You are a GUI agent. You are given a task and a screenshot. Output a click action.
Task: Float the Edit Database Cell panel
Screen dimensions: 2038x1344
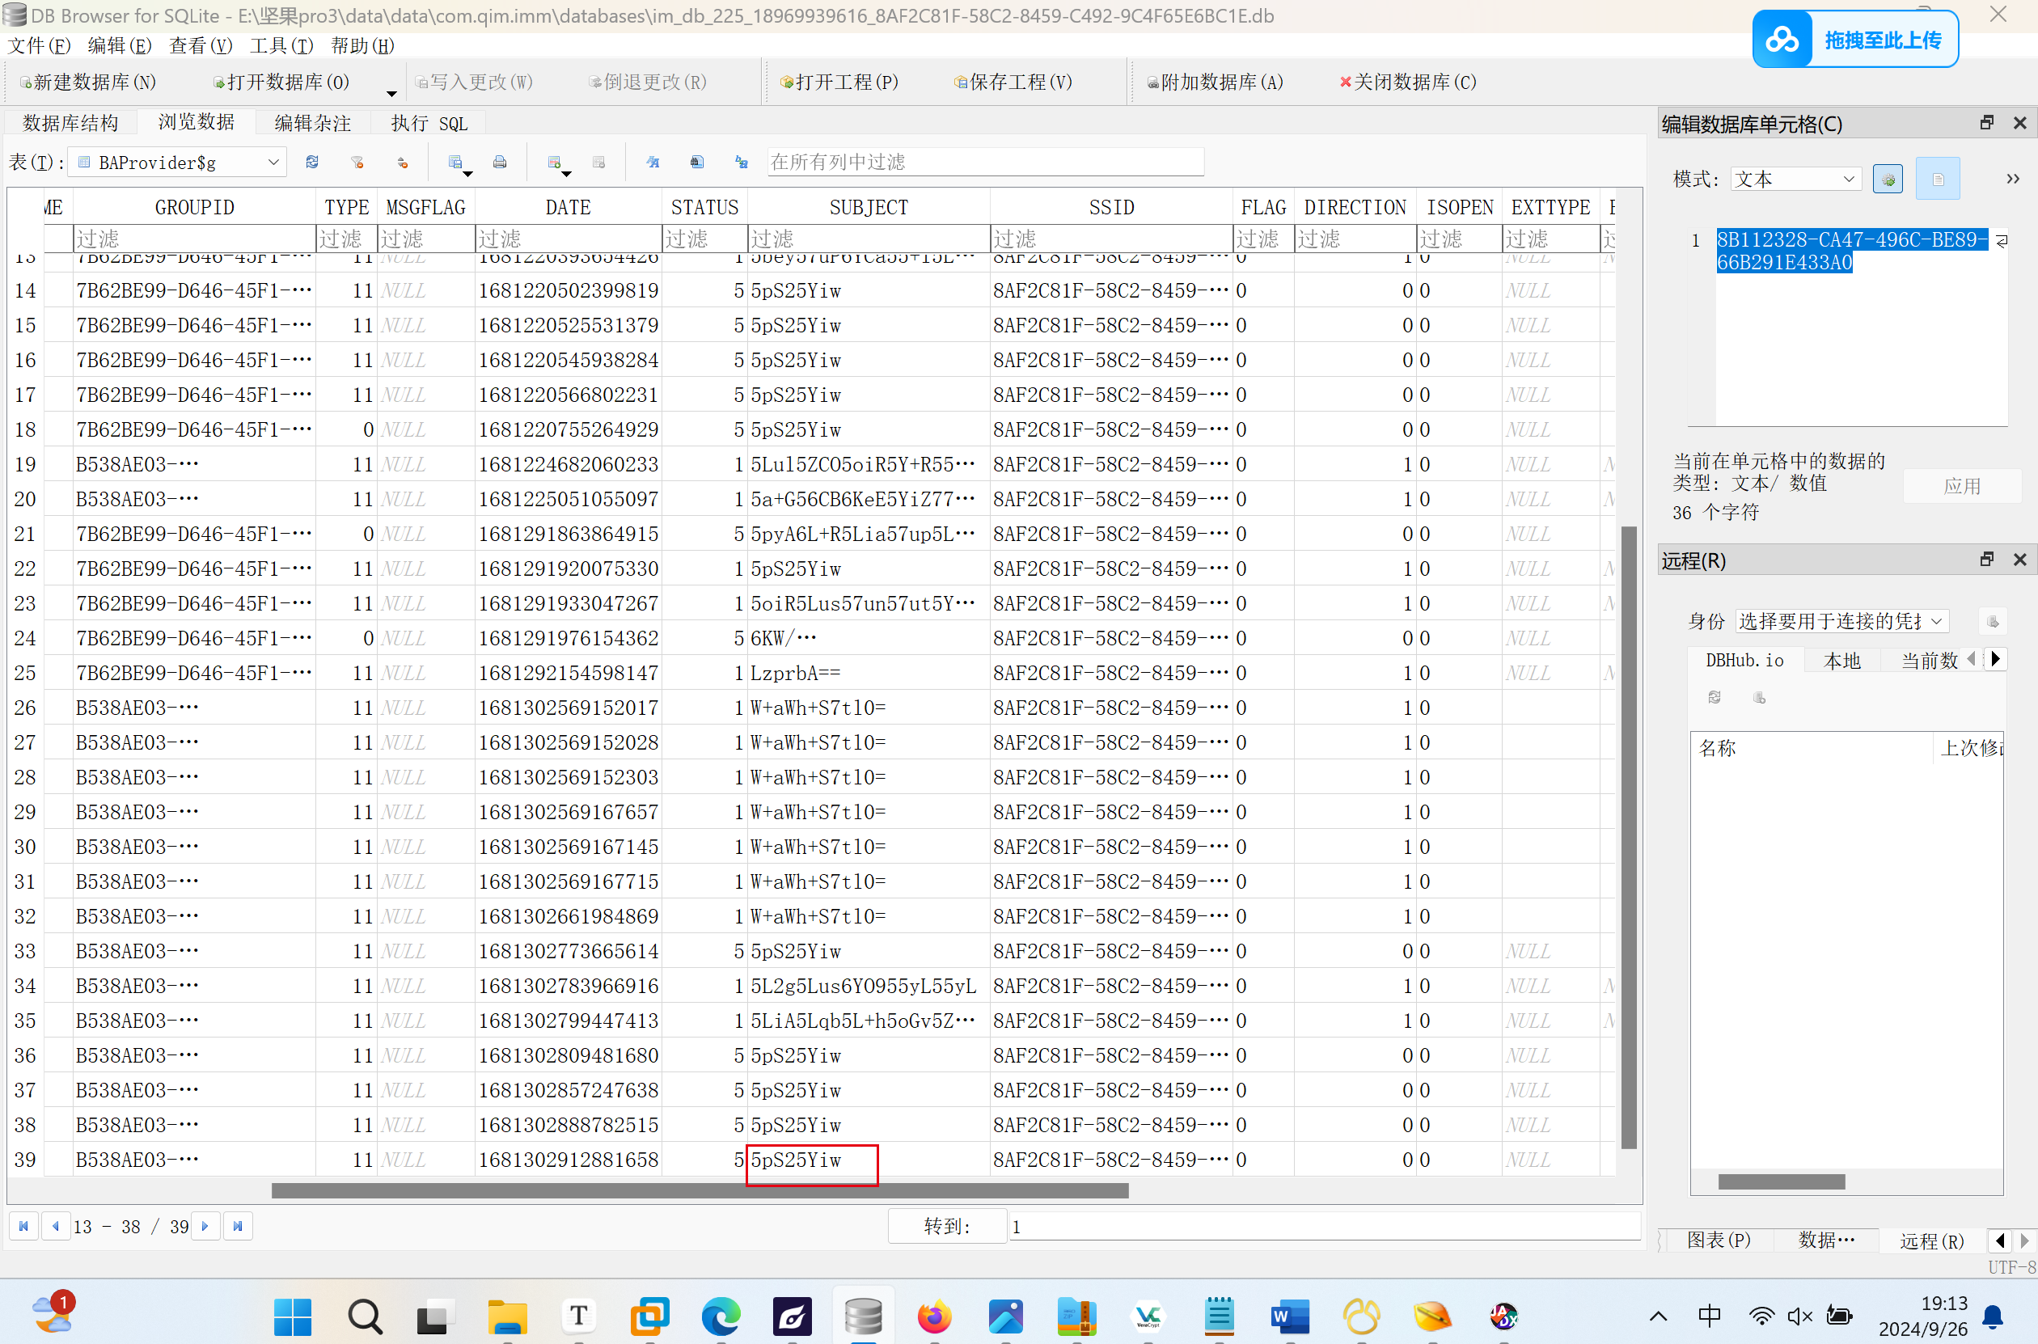(x=1986, y=123)
